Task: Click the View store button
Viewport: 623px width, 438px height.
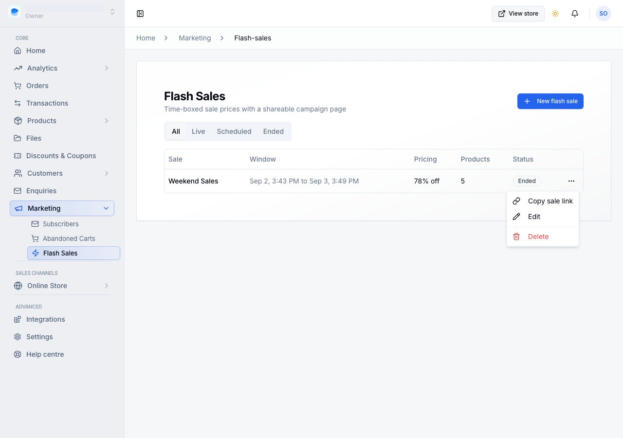Action: pos(518,14)
